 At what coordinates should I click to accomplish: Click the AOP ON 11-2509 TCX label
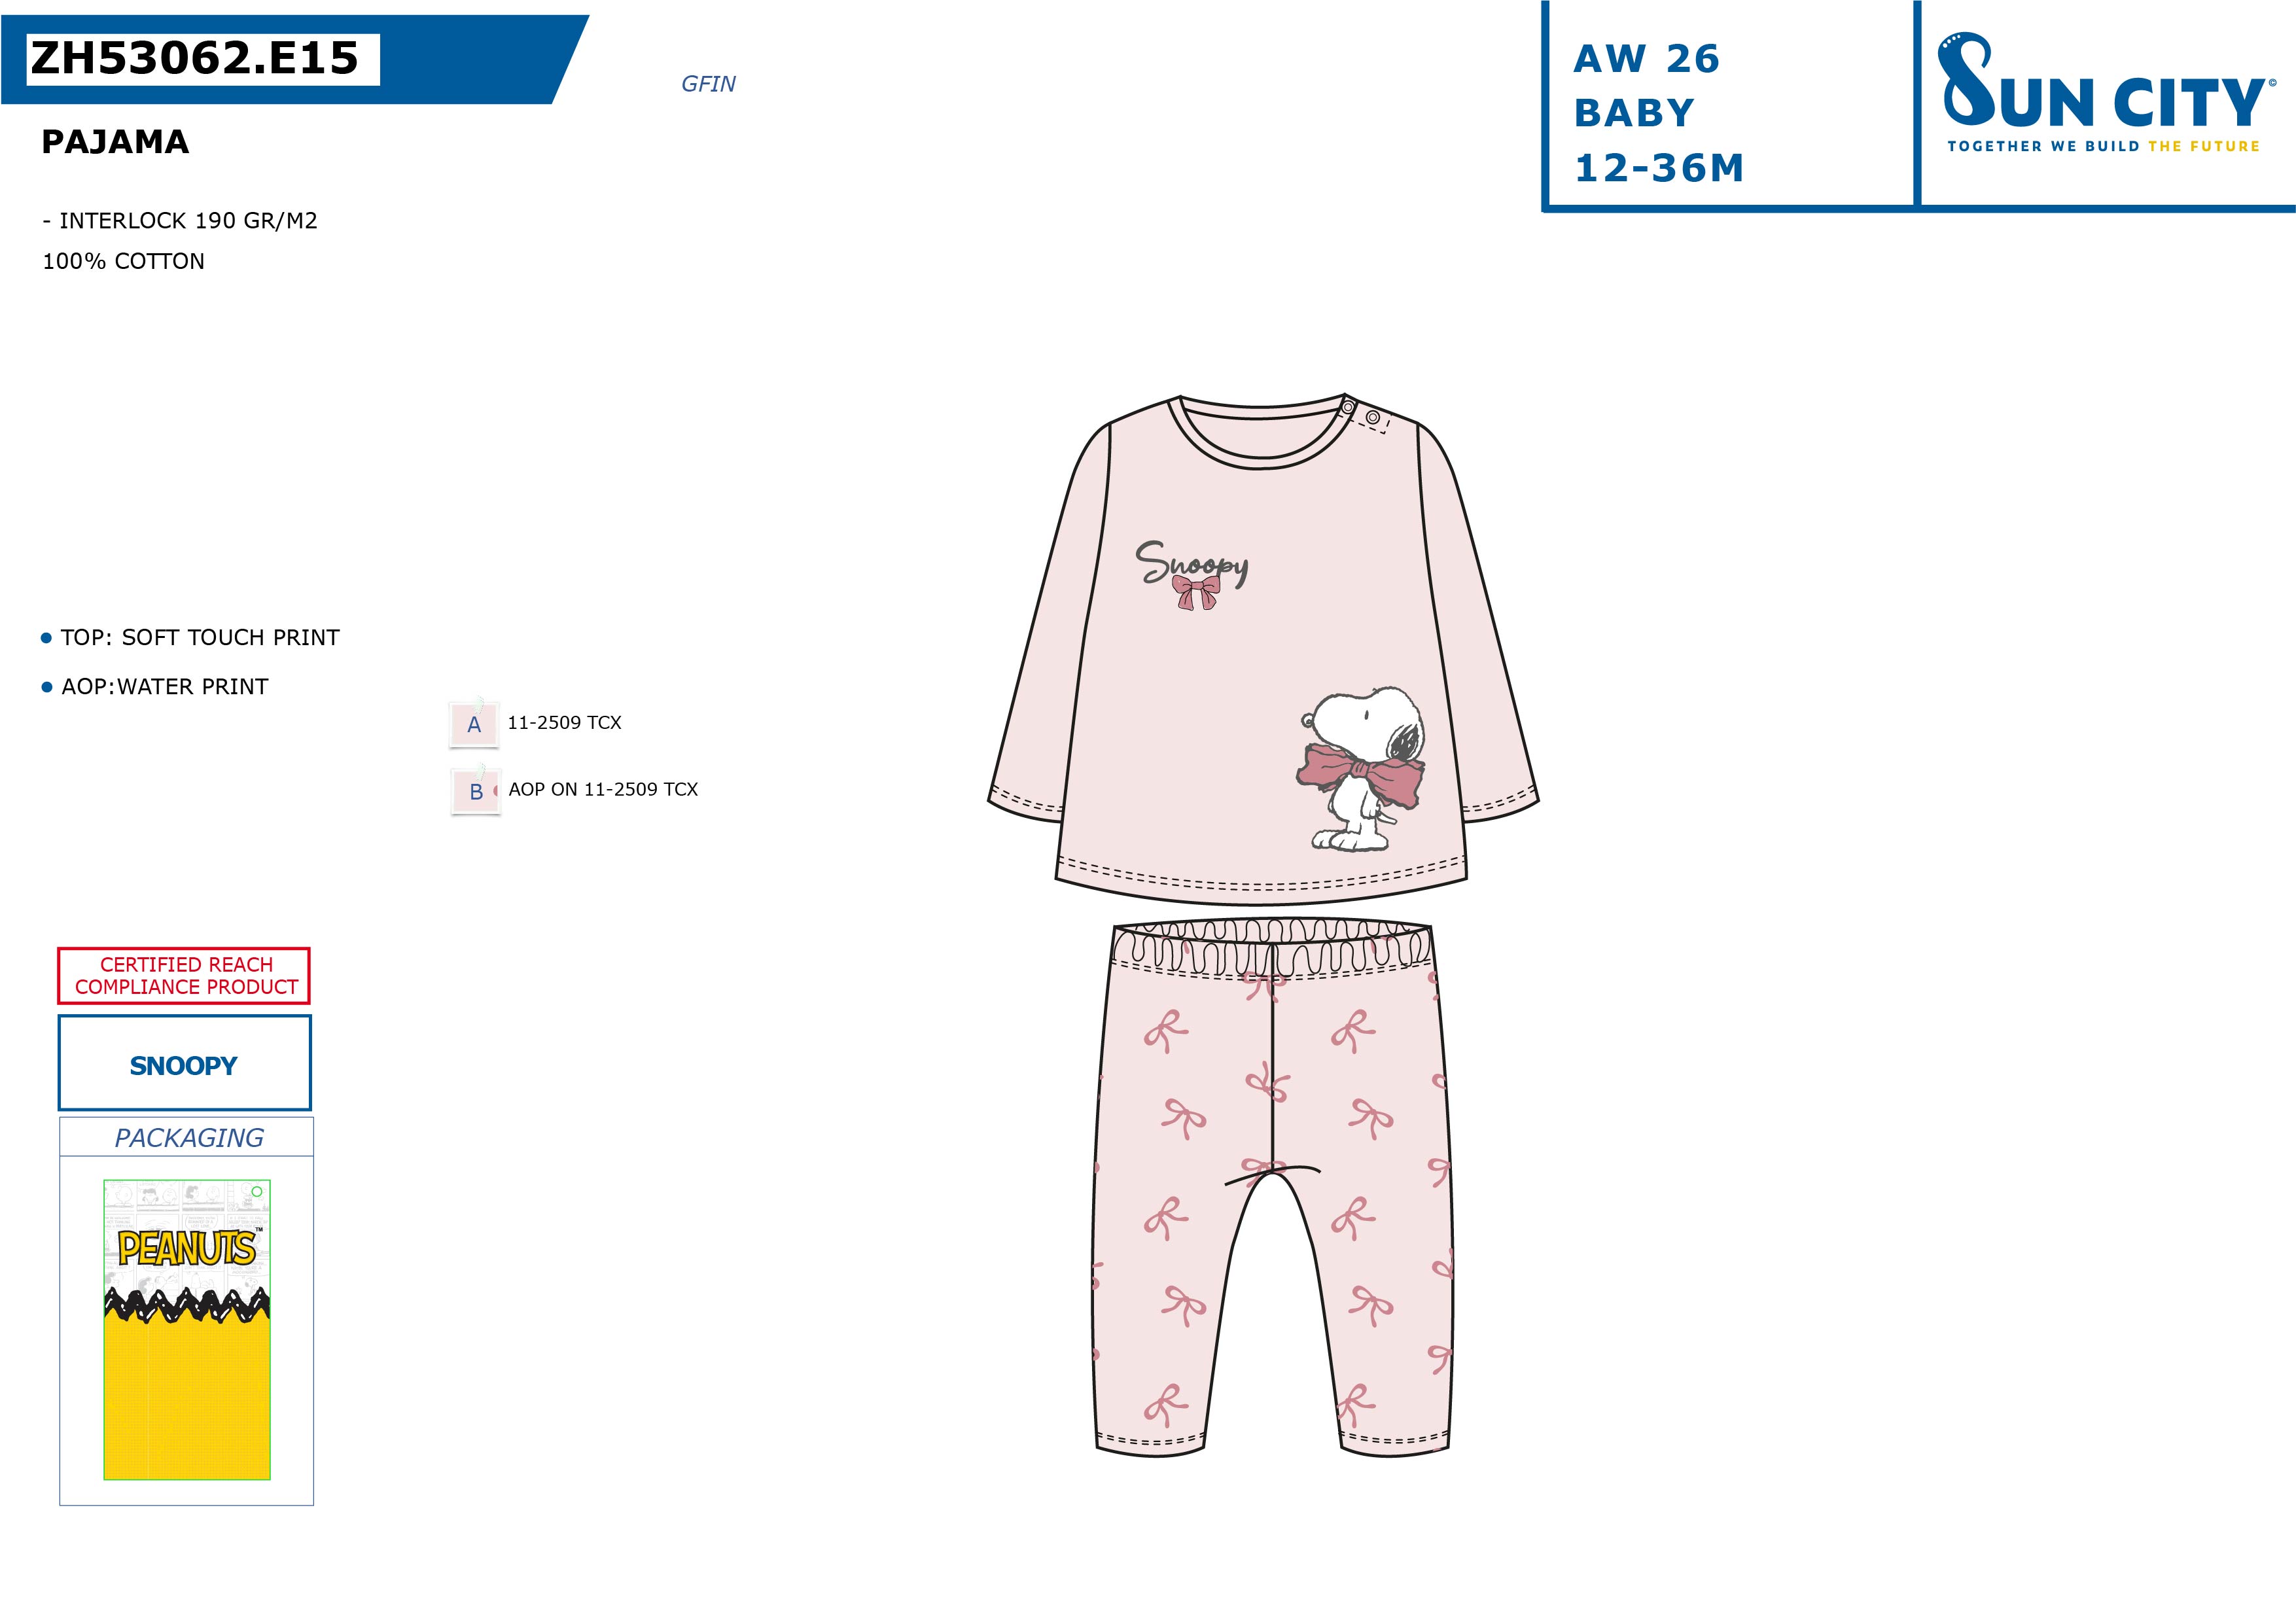click(603, 789)
